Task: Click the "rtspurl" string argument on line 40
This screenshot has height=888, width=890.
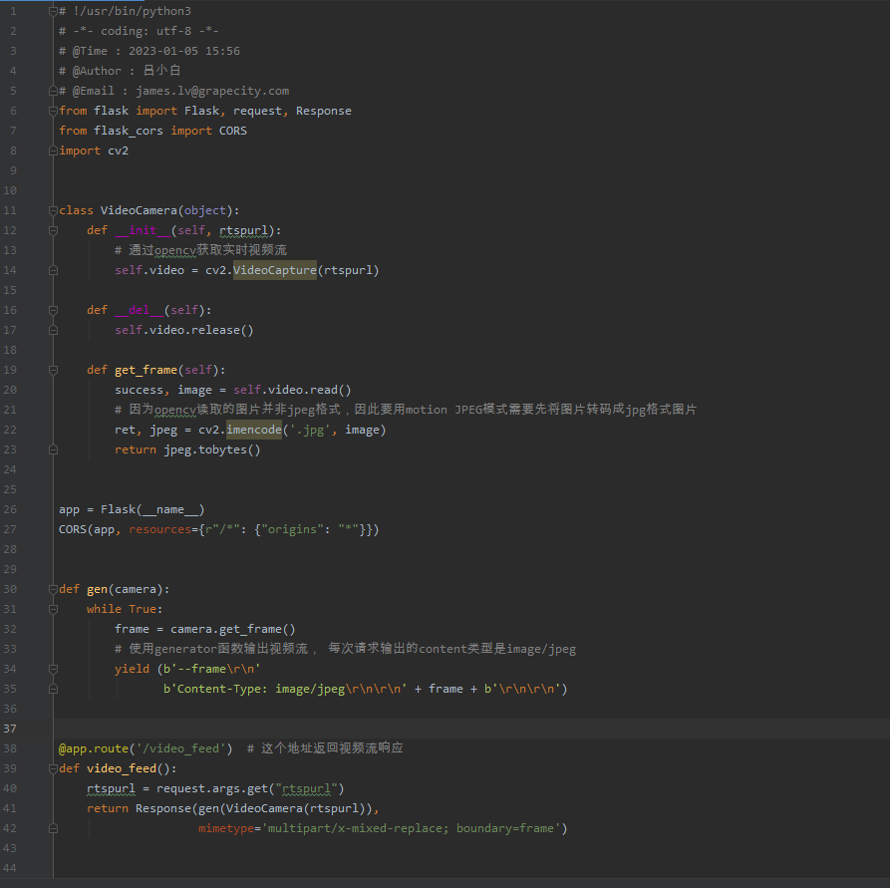Action: (x=307, y=788)
